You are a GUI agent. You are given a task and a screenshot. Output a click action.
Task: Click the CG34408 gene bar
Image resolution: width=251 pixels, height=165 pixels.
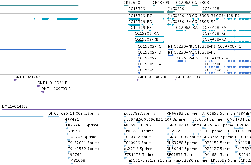pos(227,12)
